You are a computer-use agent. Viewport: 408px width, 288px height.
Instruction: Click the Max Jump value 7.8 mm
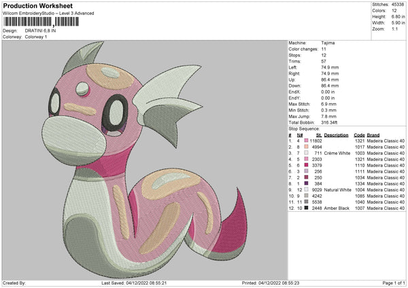click(328, 116)
